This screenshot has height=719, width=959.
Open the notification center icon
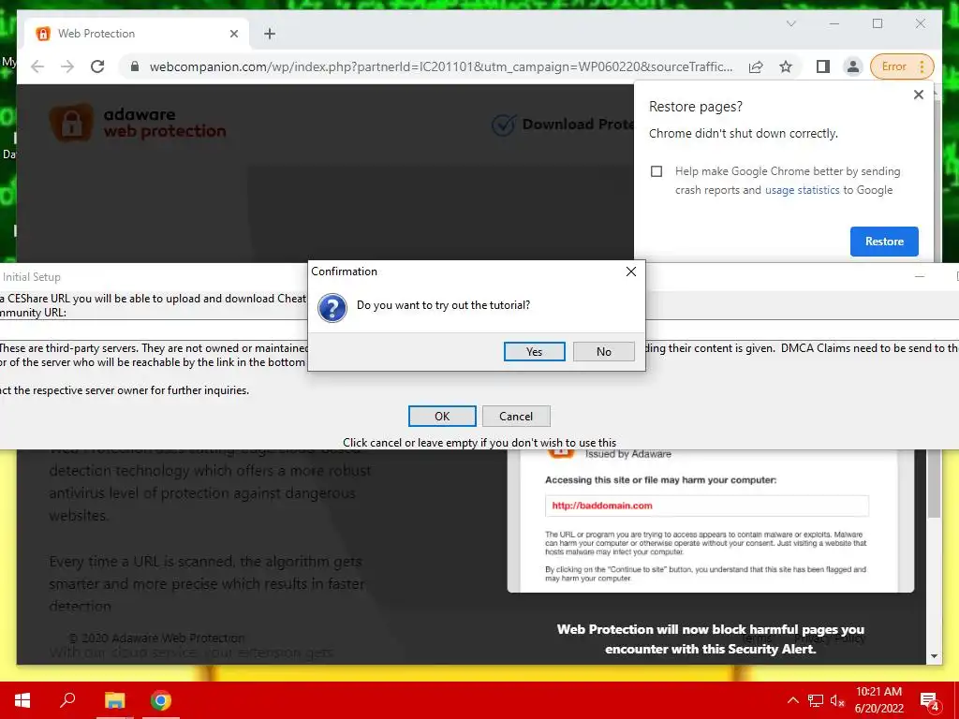pyautogui.click(x=929, y=700)
